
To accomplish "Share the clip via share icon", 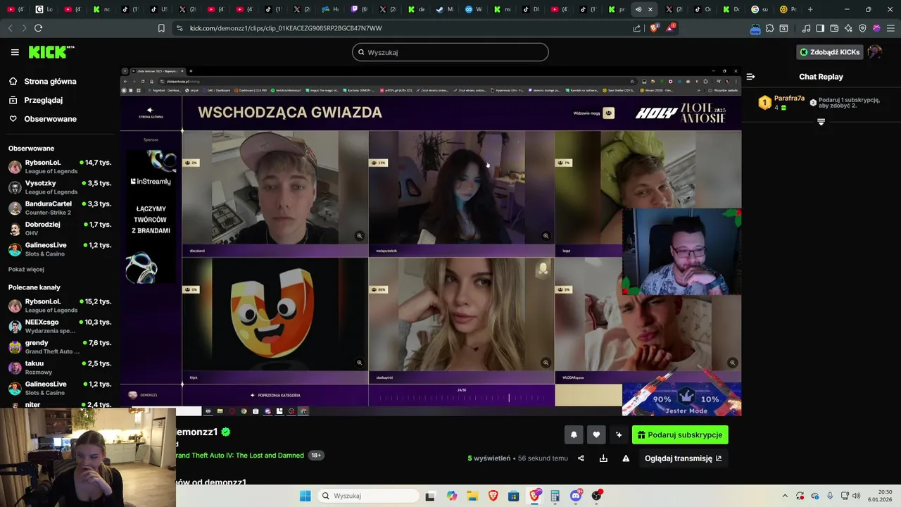I will coord(581,458).
